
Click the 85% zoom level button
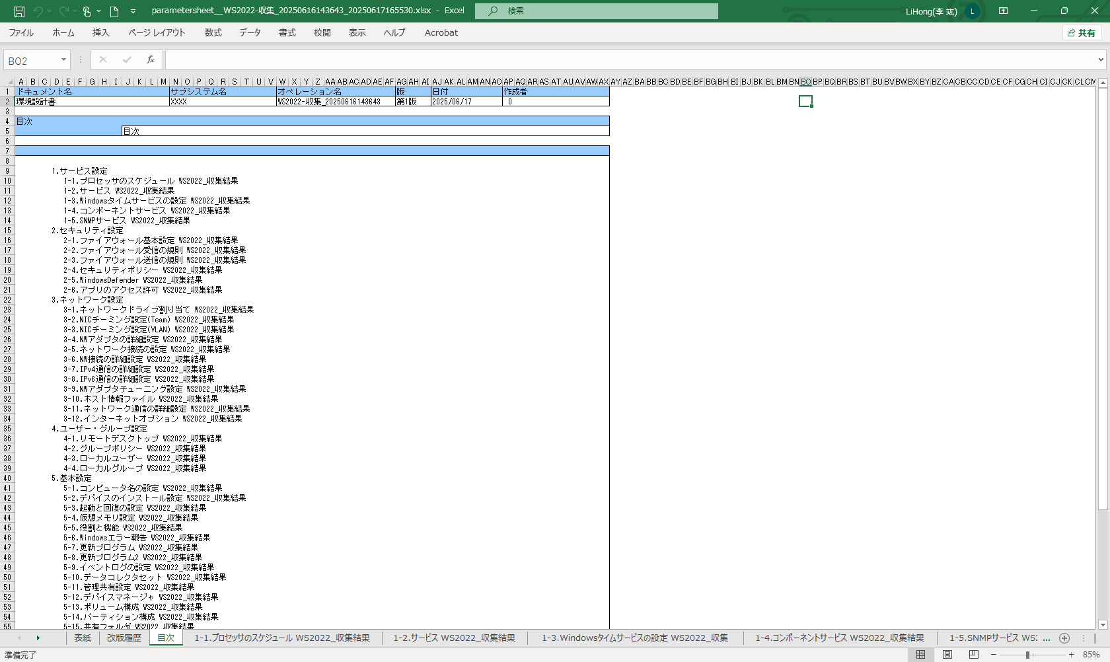coord(1091,655)
